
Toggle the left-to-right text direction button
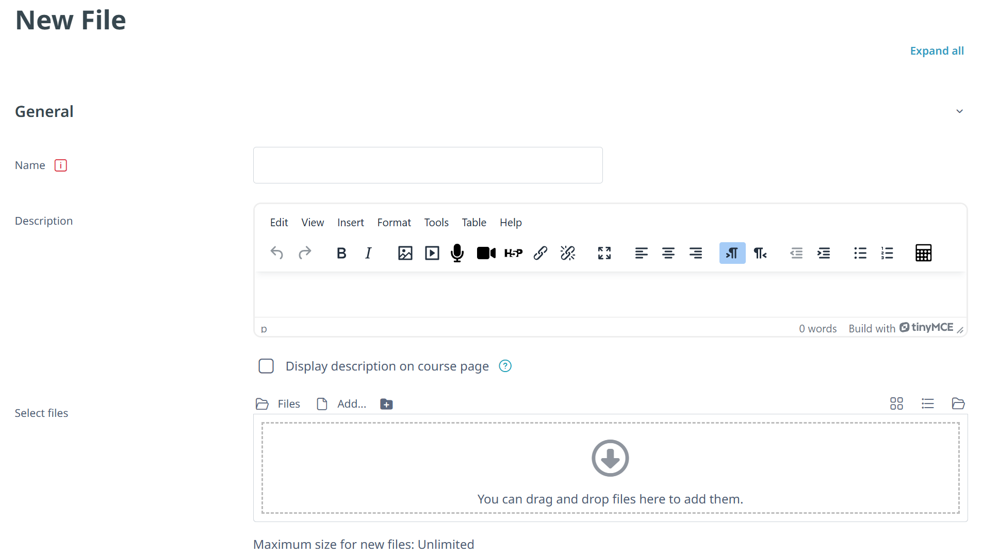732,253
